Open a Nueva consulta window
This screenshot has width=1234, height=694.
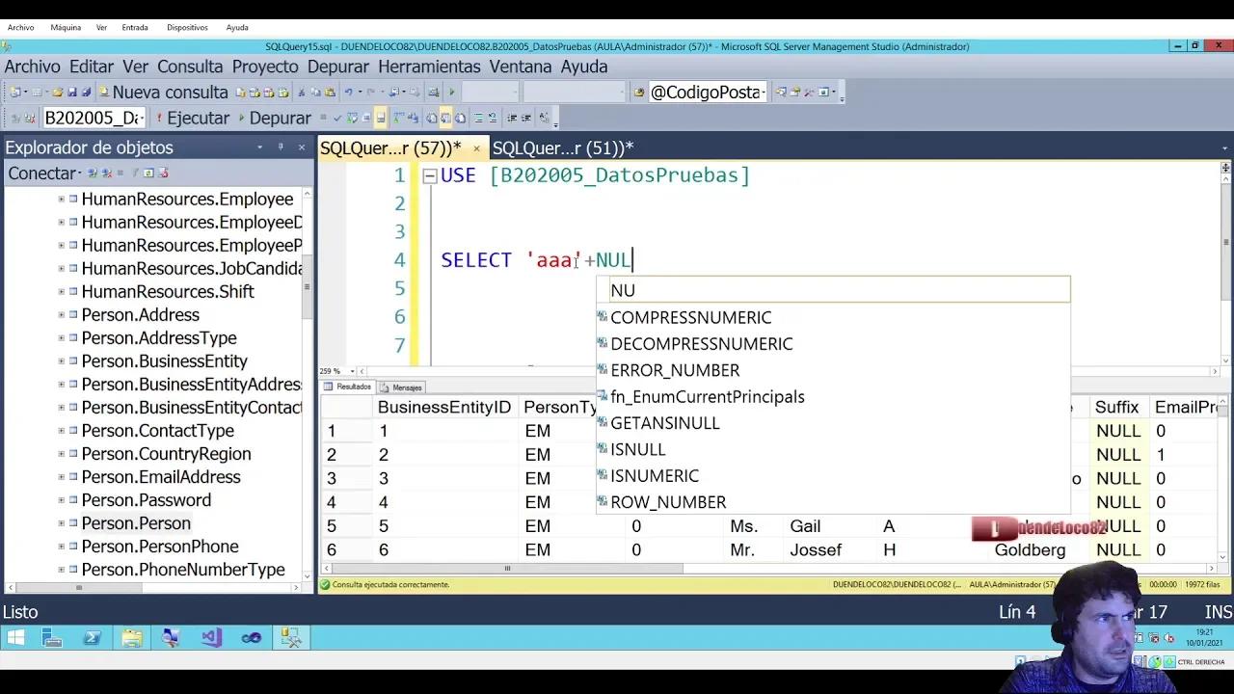click(x=164, y=92)
